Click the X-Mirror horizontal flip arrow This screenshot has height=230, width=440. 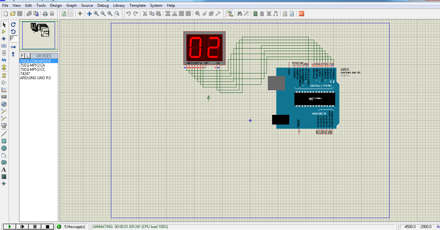tap(13, 47)
